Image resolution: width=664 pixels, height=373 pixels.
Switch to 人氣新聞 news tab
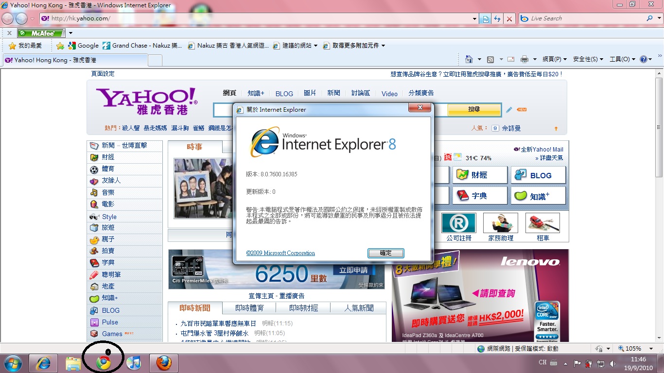pos(359,308)
